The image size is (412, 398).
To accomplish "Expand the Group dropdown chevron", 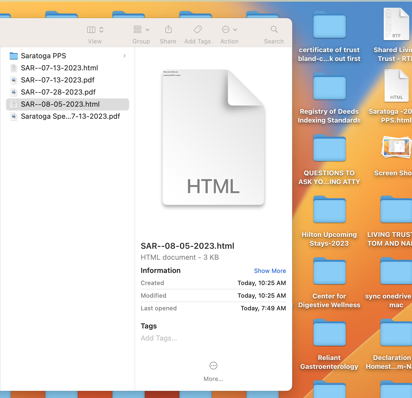I will pos(148,30).
